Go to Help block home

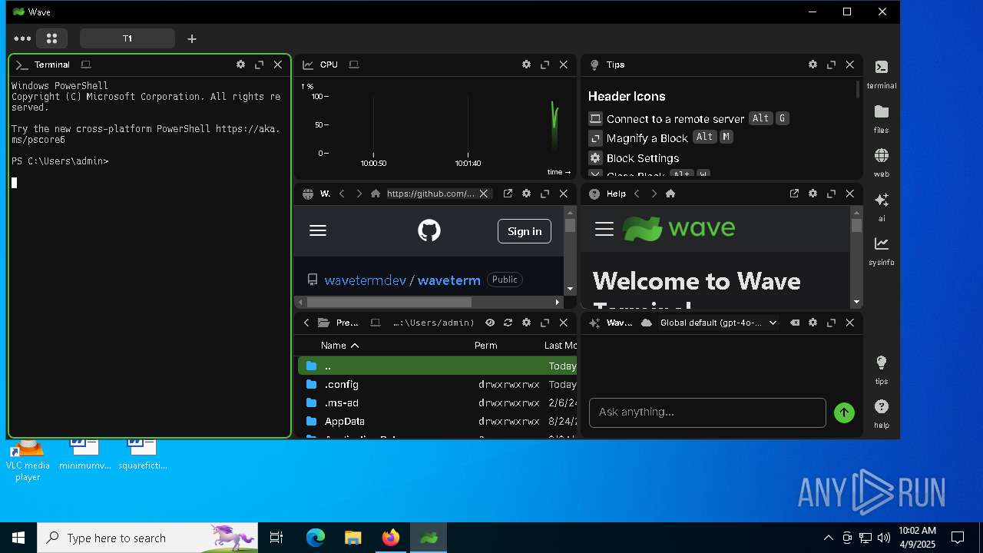tap(670, 194)
